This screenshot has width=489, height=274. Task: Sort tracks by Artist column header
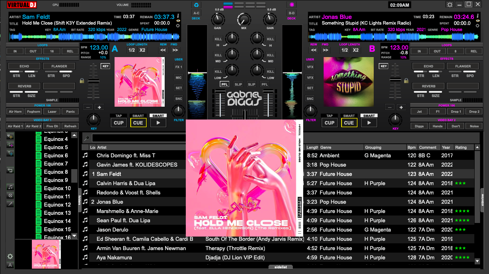click(141, 147)
